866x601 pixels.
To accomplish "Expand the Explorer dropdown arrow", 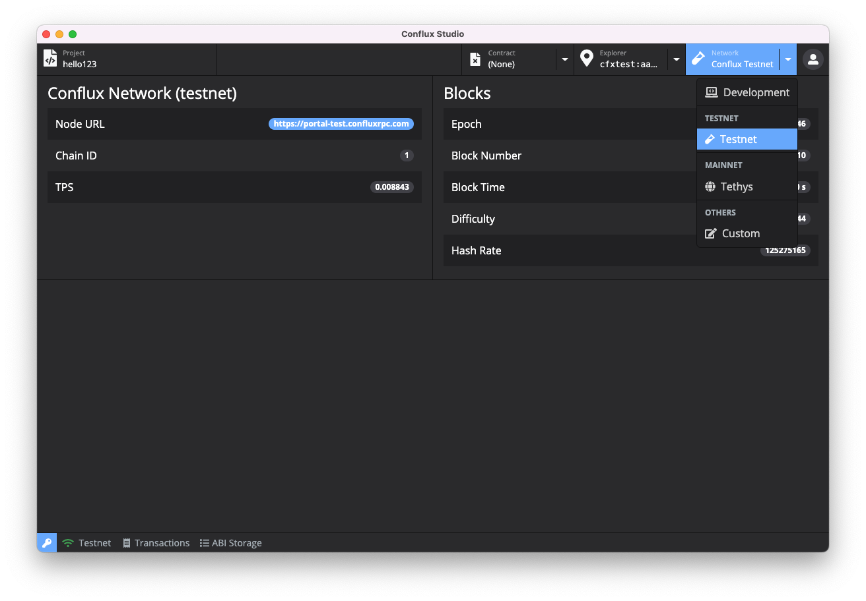I will click(x=677, y=59).
